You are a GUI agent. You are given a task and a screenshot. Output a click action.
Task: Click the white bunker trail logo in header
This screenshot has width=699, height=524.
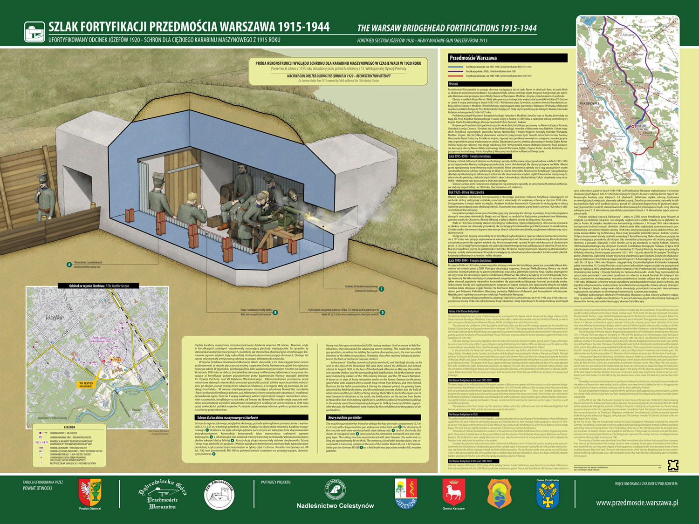pyautogui.click(x=34, y=31)
